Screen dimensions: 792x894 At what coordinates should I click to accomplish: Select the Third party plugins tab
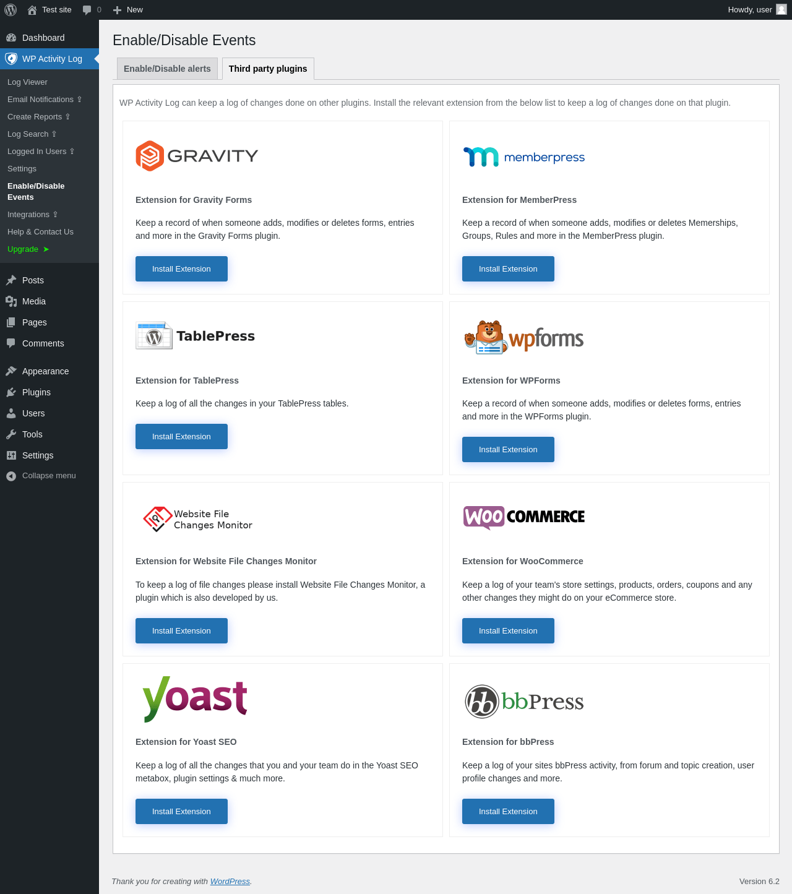pos(268,69)
